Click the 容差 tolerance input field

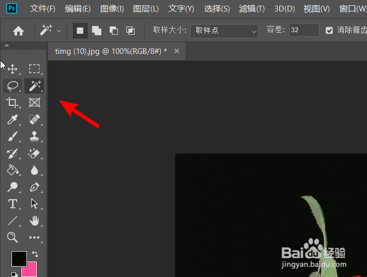[304, 31]
